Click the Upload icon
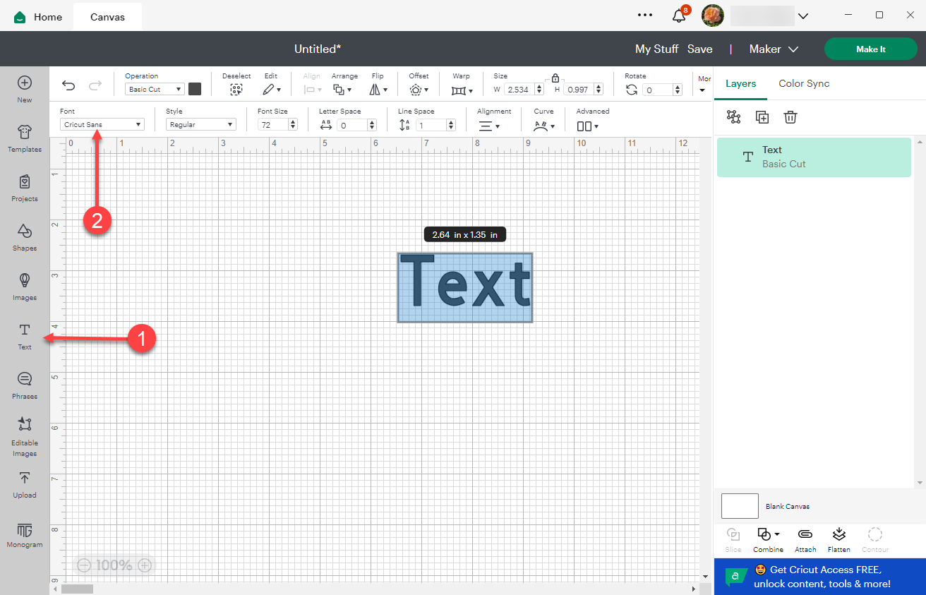Screen dimensions: 926x595 click(24, 484)
